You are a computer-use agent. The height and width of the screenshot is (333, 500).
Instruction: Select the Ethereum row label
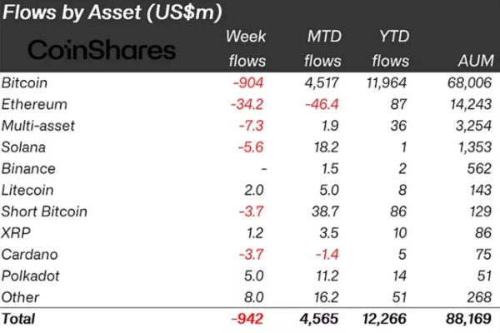click(34, 104)
